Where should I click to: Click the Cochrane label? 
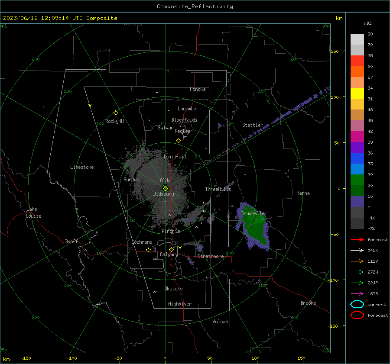point(142,242)
